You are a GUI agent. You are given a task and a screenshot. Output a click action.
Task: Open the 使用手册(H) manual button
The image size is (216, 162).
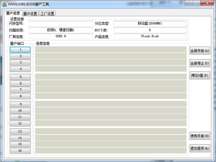(x=199, y=136)
